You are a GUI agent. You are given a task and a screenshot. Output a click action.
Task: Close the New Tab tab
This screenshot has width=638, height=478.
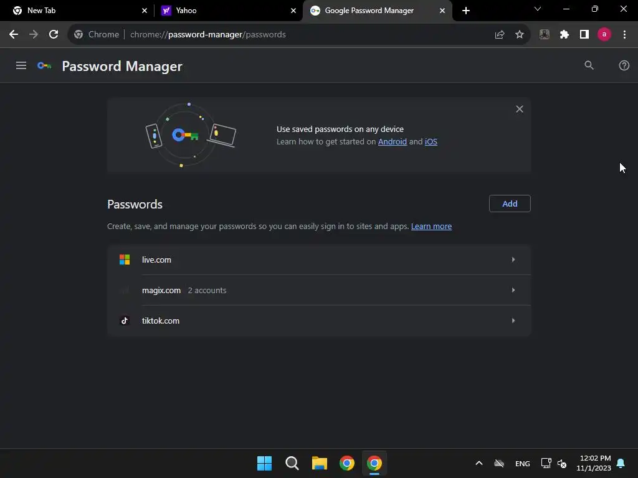pyautogui.click(x=145, y=11)
